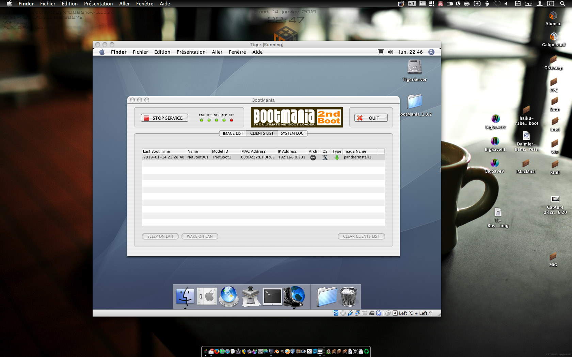Select the client name NetBoot001

pyautogui.click(x=198, y=157)
